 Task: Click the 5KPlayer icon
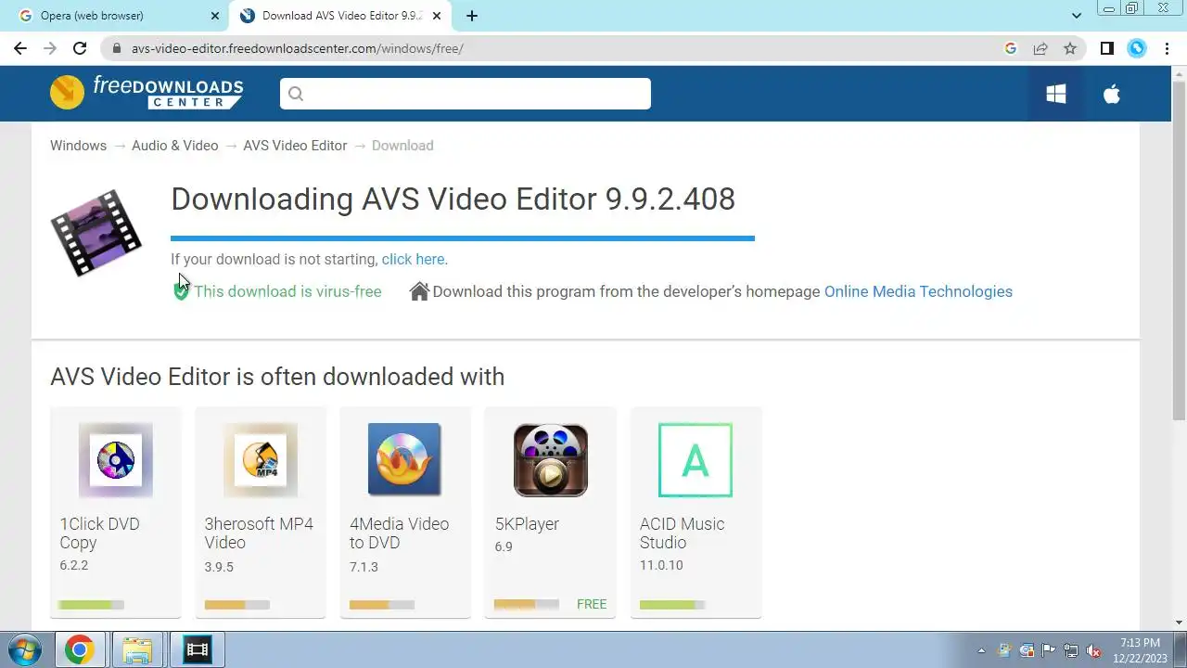[x=551, y=460]
